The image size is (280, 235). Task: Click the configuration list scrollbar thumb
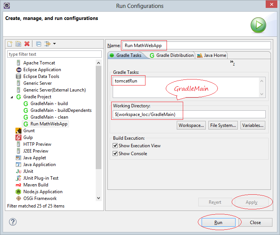pos(99,117)
